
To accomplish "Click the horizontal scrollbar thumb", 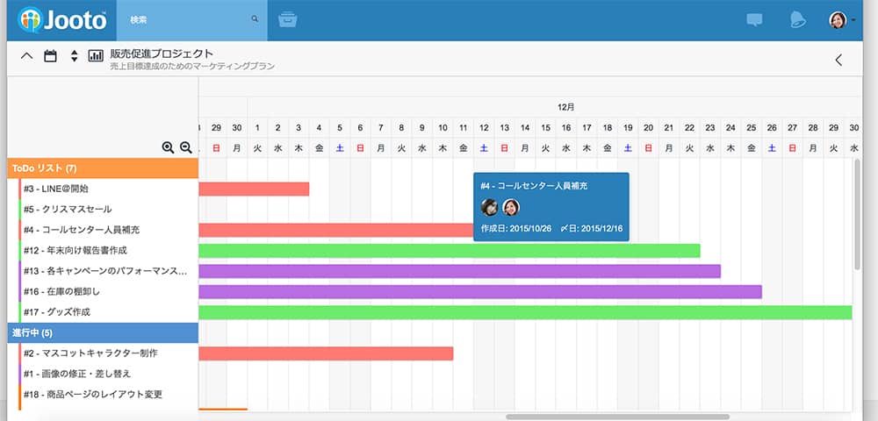I will (616, 417).
